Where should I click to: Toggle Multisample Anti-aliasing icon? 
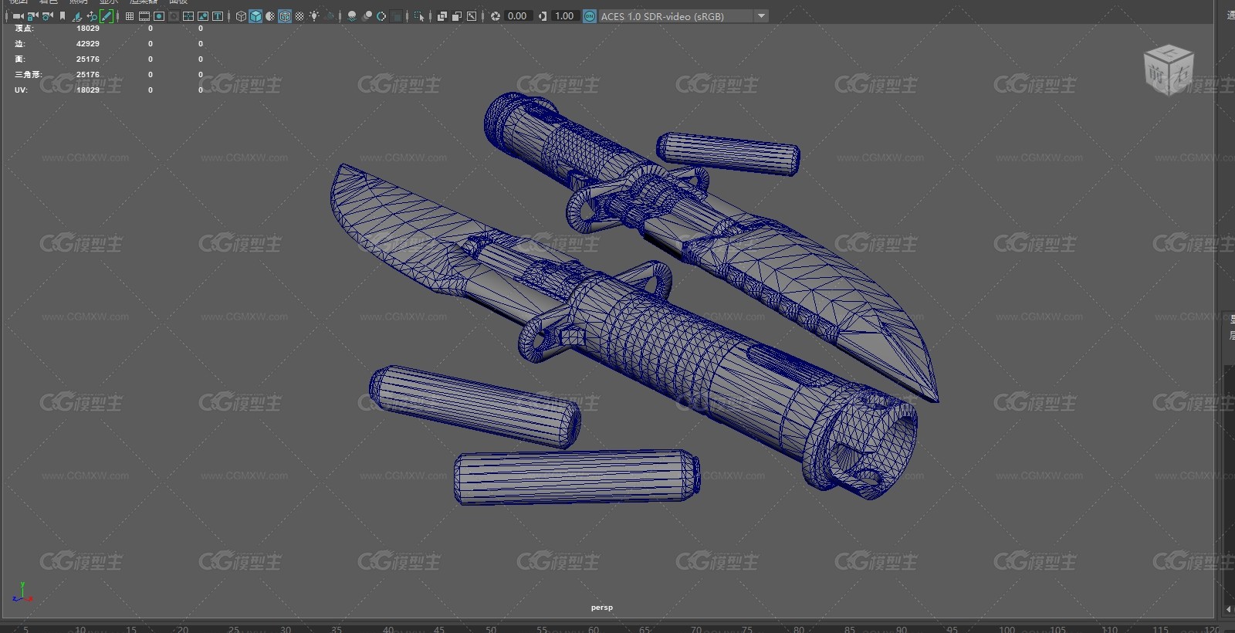(381, 16)
